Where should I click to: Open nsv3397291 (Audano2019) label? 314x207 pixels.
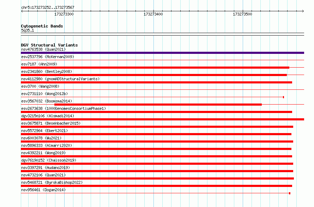pyautogui.click(x=46, y=168)
